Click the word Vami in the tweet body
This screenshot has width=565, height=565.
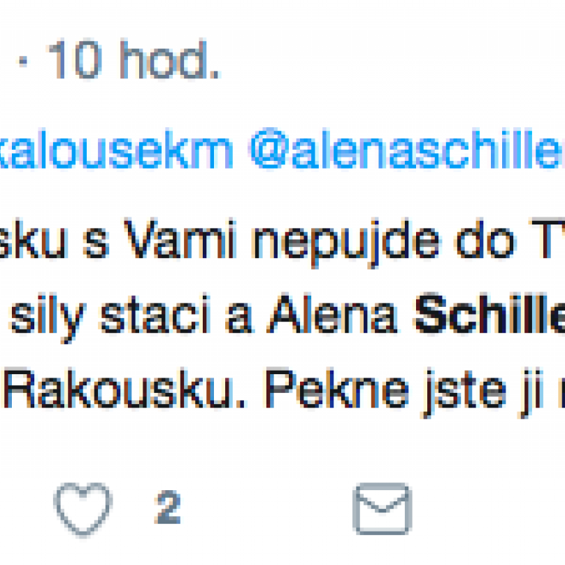point(180,238)
